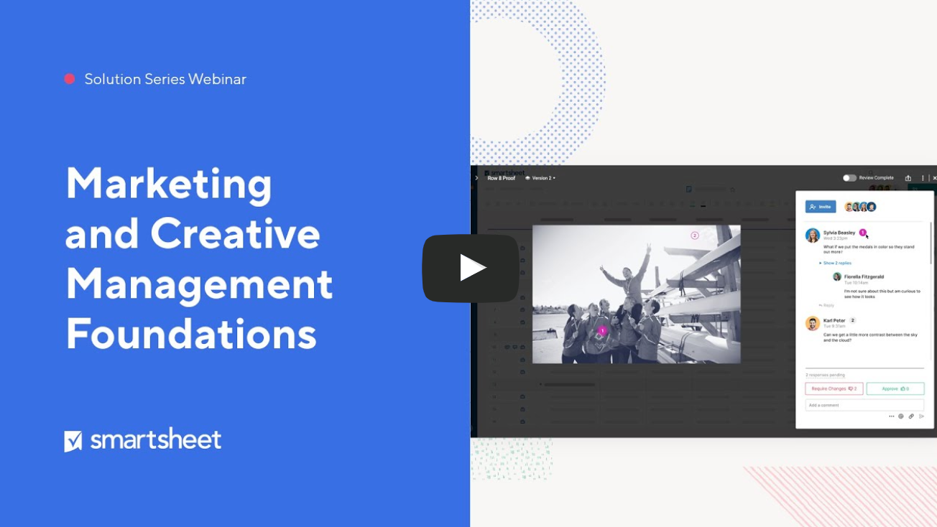This screenshot has width=937, height=527.
Task: Click Fiorella Fitzgerald's avatar
Action: tap(837, 276)
